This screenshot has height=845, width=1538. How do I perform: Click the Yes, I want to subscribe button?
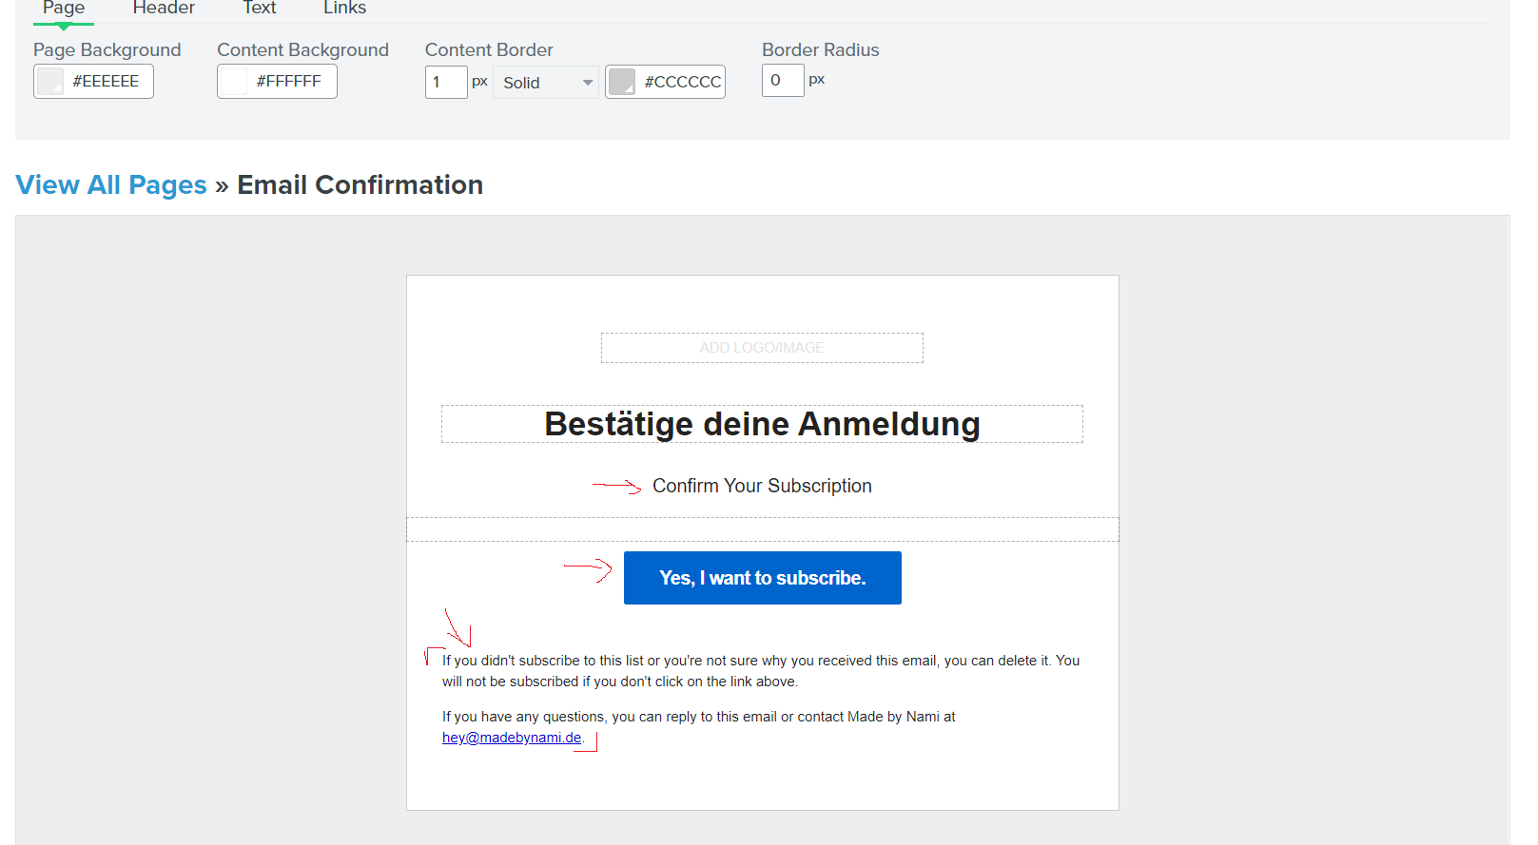click(763, 578)
